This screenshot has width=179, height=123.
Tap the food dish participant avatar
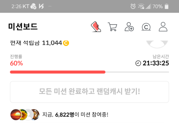tap(36, 115)
